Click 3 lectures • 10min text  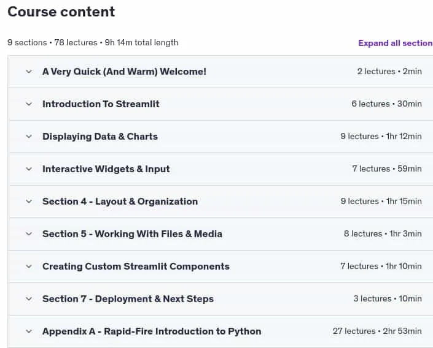coord(388,298)
